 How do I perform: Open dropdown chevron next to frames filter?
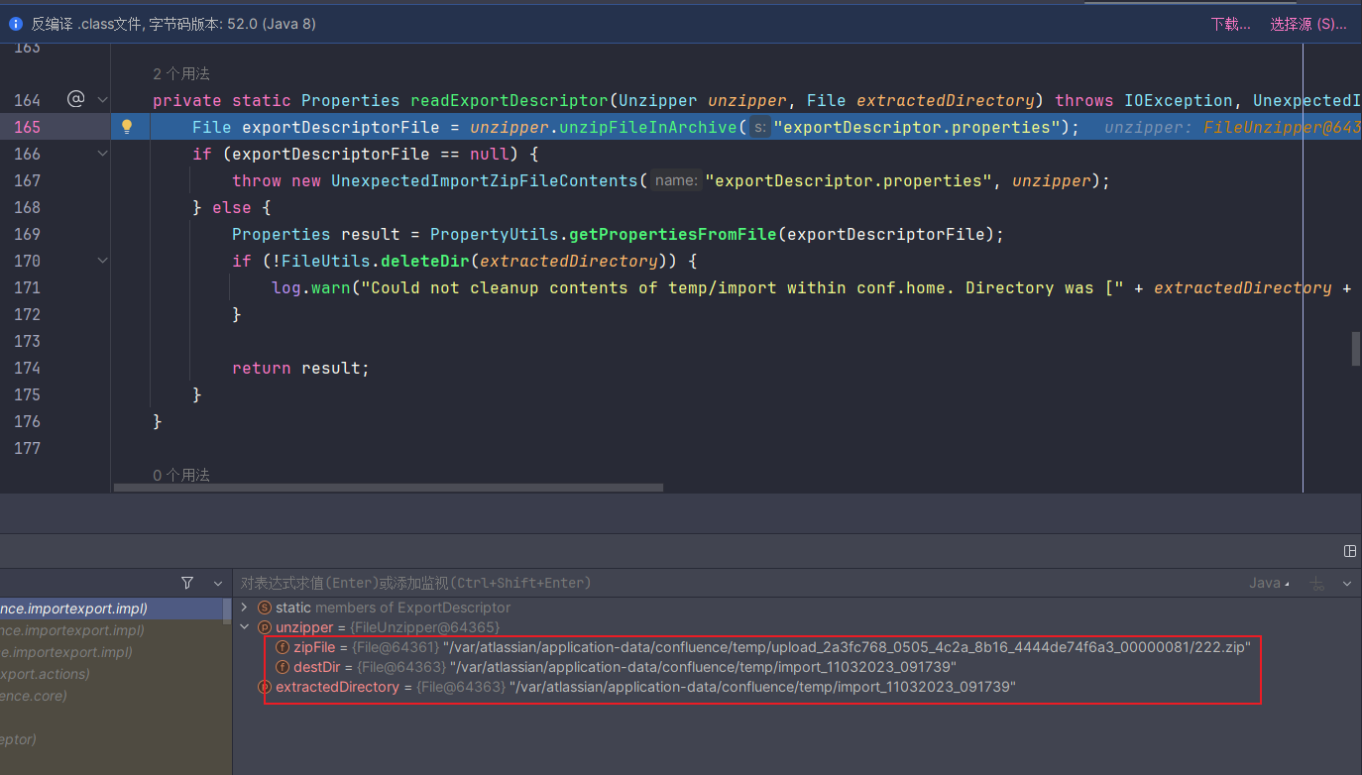pyautogui.click(x=217, y=583)
